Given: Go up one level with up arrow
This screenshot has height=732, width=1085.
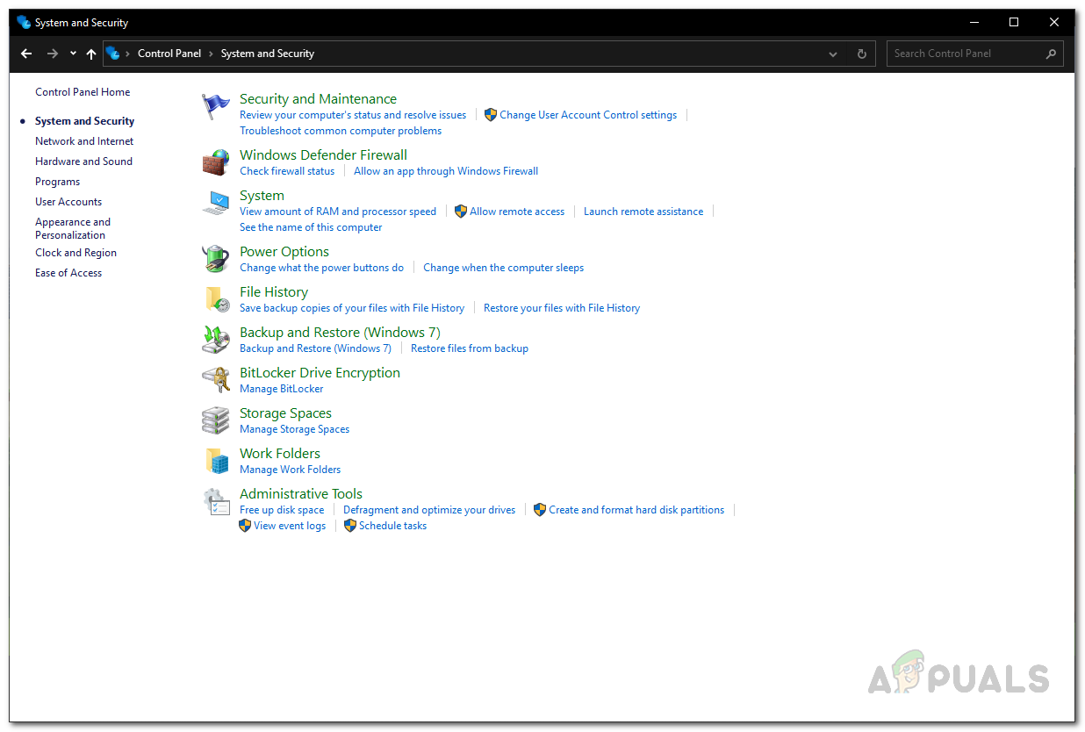Looking at the screenshot, I should pos(91,54).
